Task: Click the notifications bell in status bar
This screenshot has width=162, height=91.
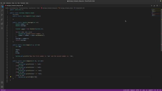Action: pyautogui.click(x=160, y=90)
